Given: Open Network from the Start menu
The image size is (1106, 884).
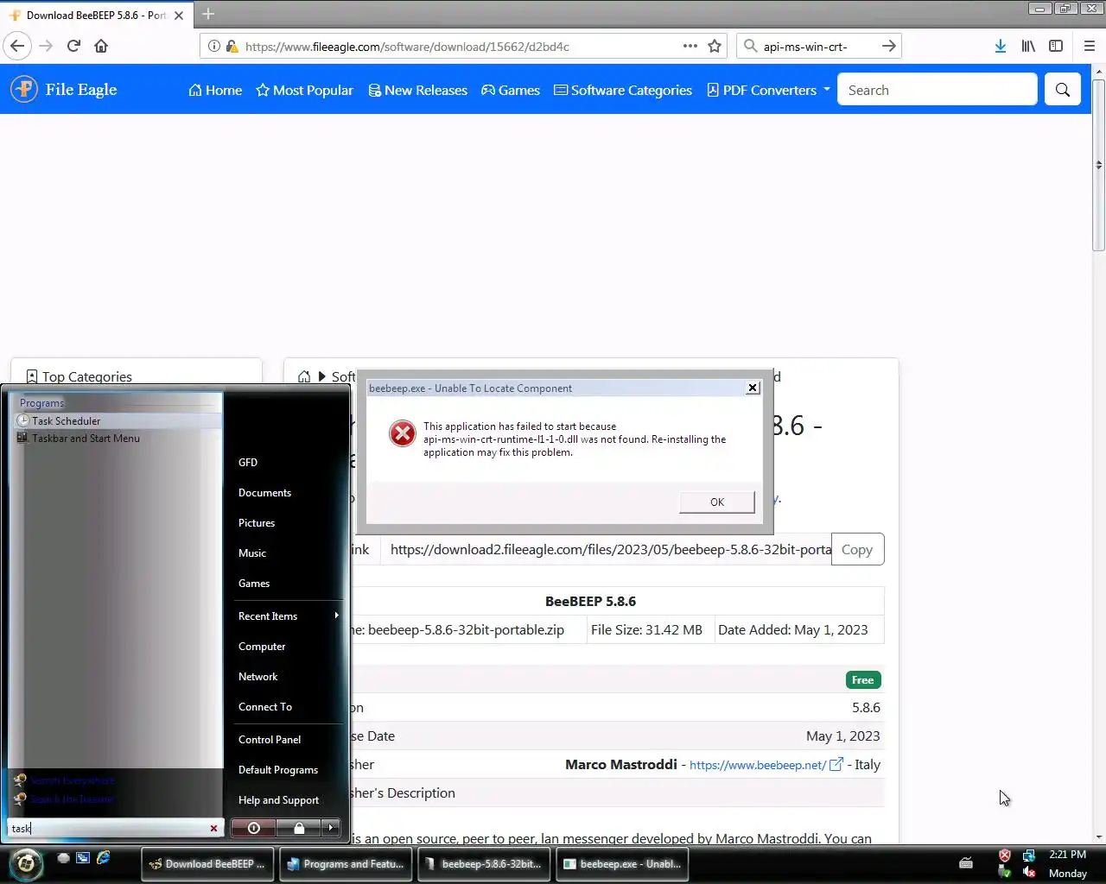Looking at the screenshot, I should click(x=257, y=677).
